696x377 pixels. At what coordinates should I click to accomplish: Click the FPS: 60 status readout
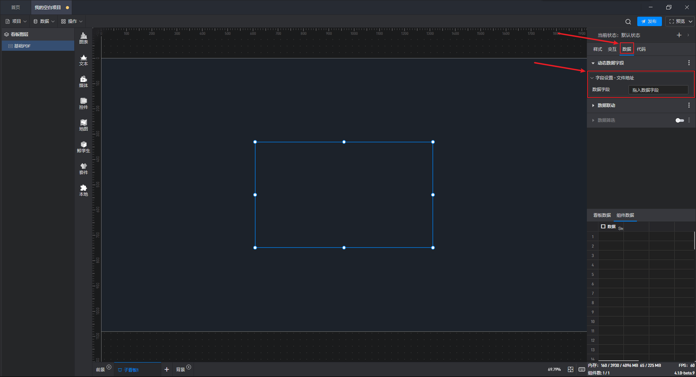pyautogui.click(x=687, y=365)
